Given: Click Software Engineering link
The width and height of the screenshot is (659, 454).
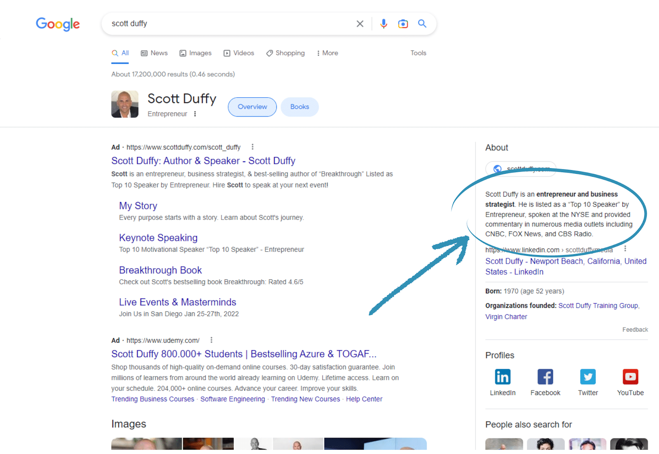Looking at the screenshot, I should coord(233,399).
